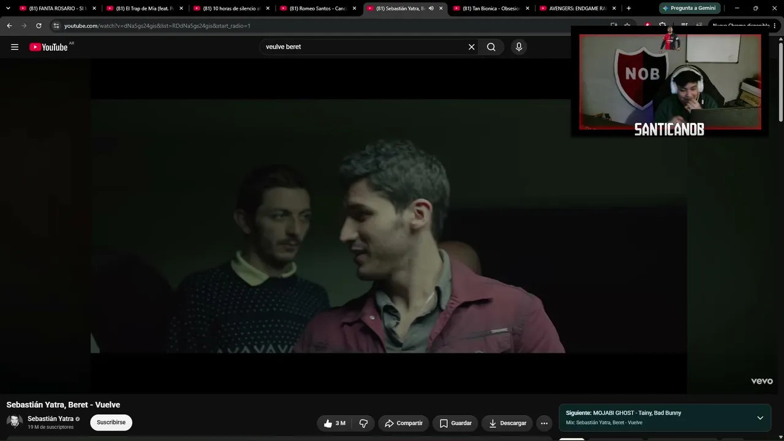
Task: Save the video with Guardar
Action: (455, 423)
